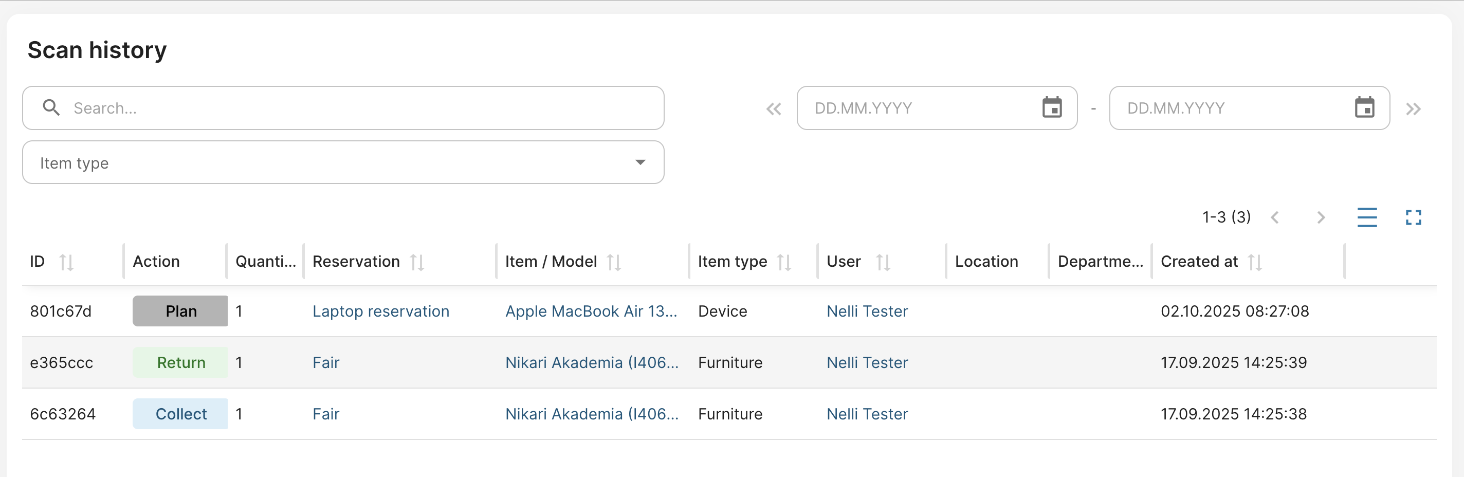Image resolution: width=1464 pixels, height=477 pixels.
Task: Click the Plan action badge
Action: (x=180, y=311)
